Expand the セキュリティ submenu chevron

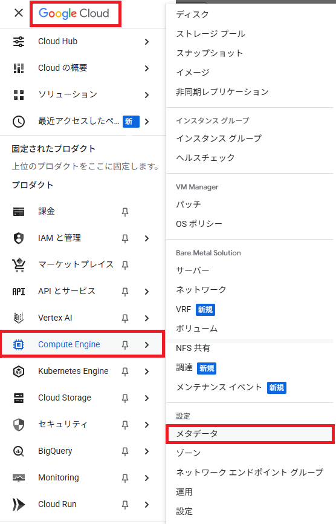147,425
